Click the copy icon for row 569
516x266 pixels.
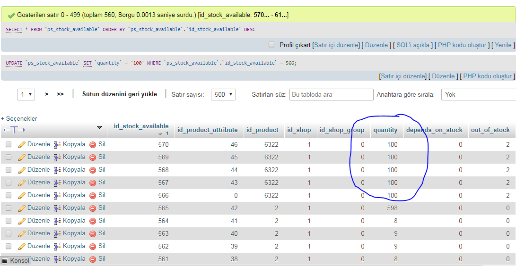click(x=58, y=157)
